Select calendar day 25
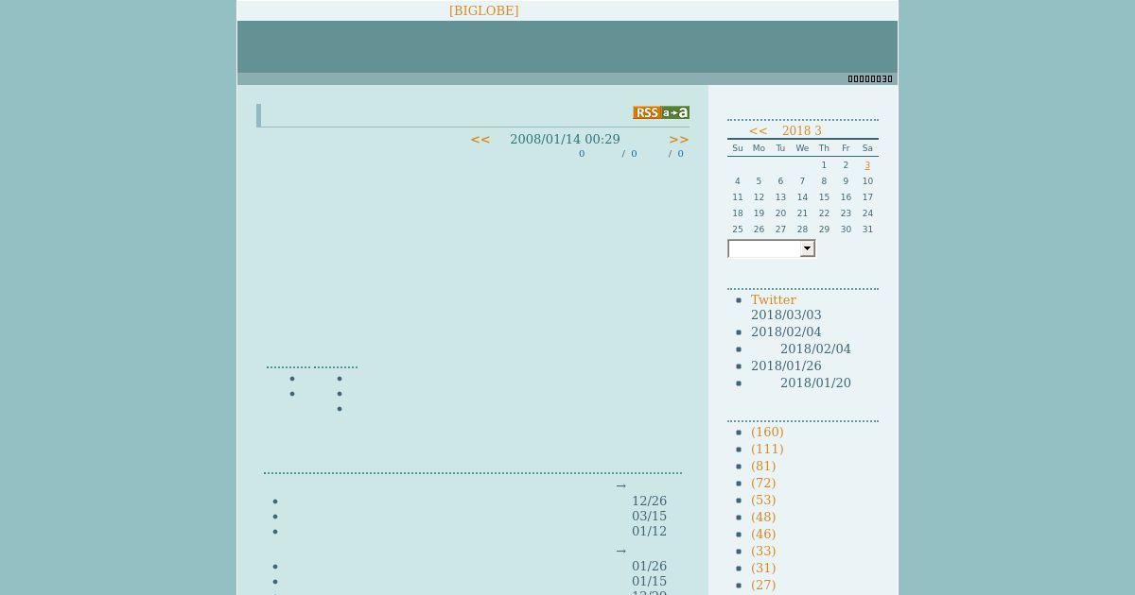The width and height of the screenshot is (1135, 595). 738,229
